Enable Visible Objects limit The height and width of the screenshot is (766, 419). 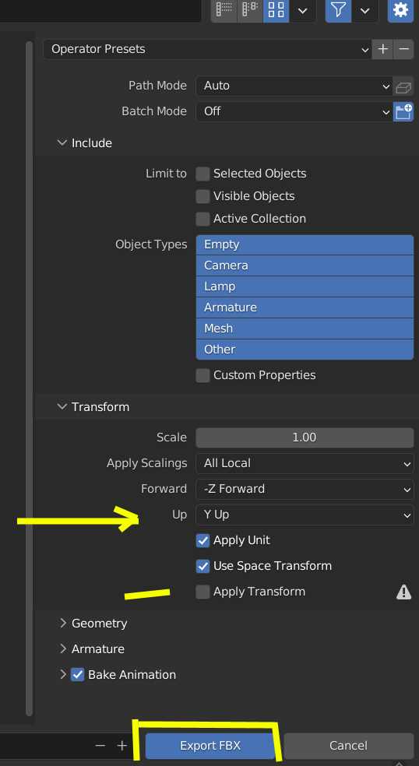click(203, 196)
